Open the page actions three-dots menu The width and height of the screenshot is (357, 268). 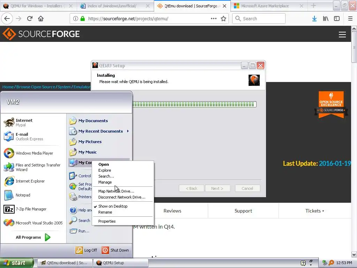pyautogui.click(x=214, y=18)
